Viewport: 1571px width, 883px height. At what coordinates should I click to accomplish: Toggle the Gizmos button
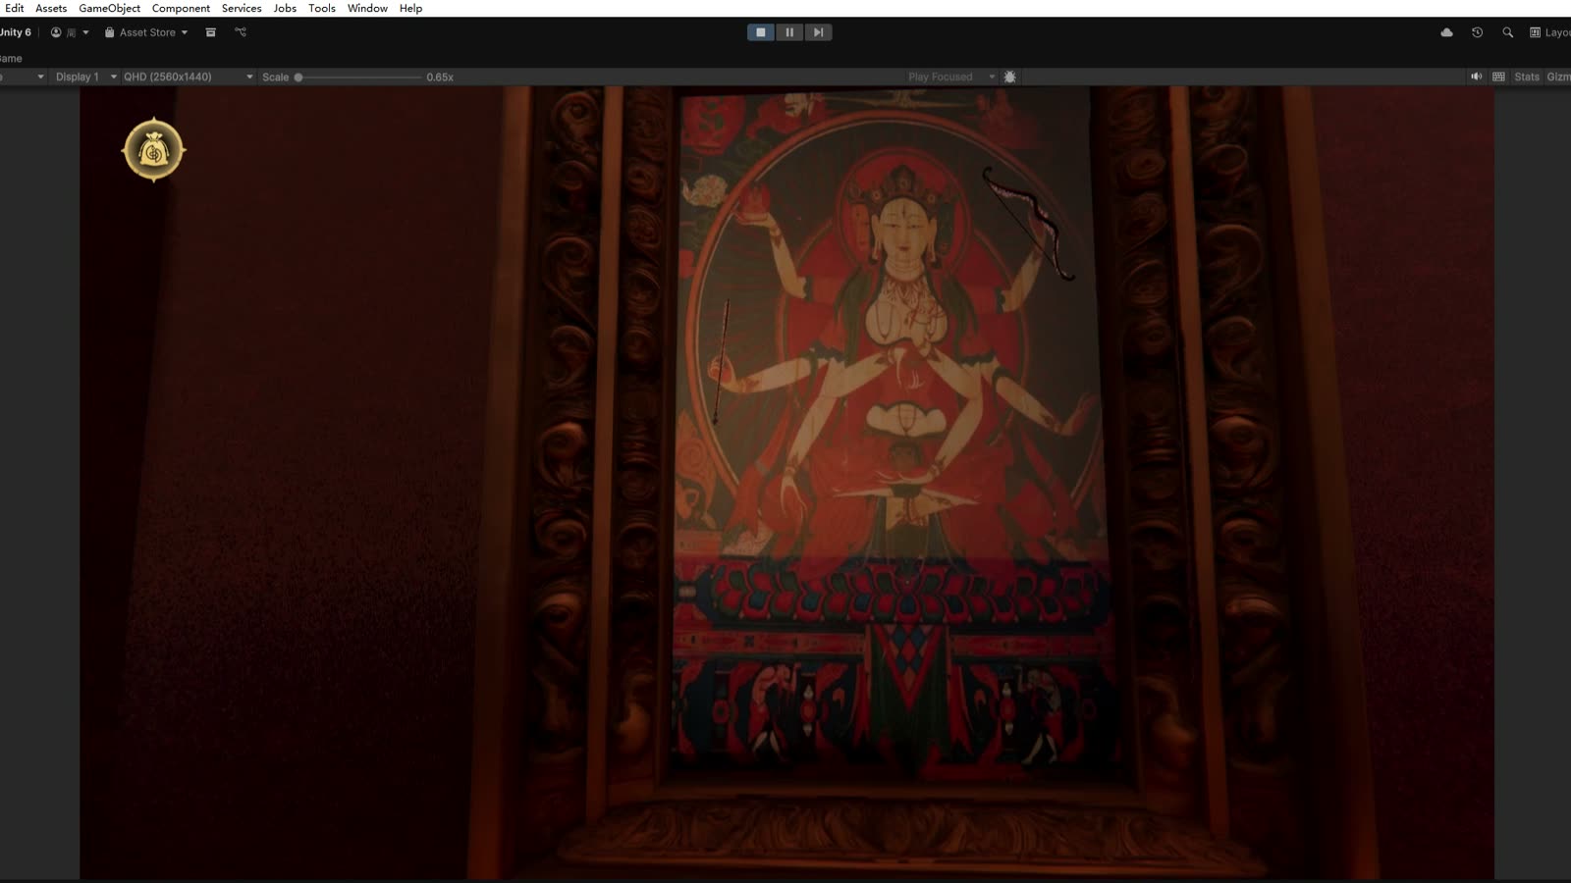(x=1558, y=77)
